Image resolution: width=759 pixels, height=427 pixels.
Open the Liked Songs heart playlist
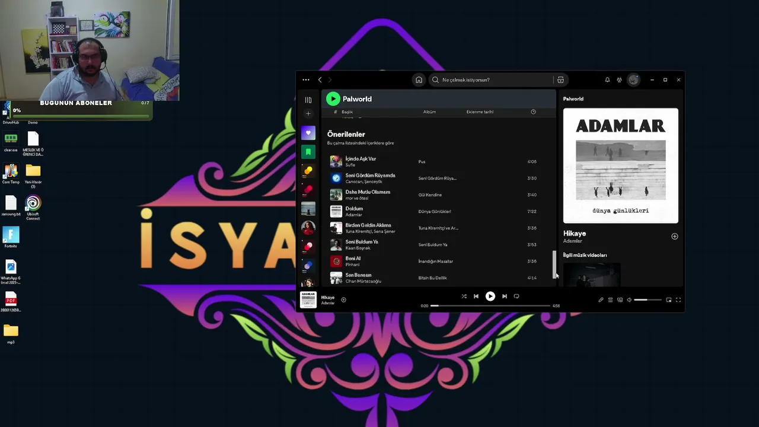[308, 133]
